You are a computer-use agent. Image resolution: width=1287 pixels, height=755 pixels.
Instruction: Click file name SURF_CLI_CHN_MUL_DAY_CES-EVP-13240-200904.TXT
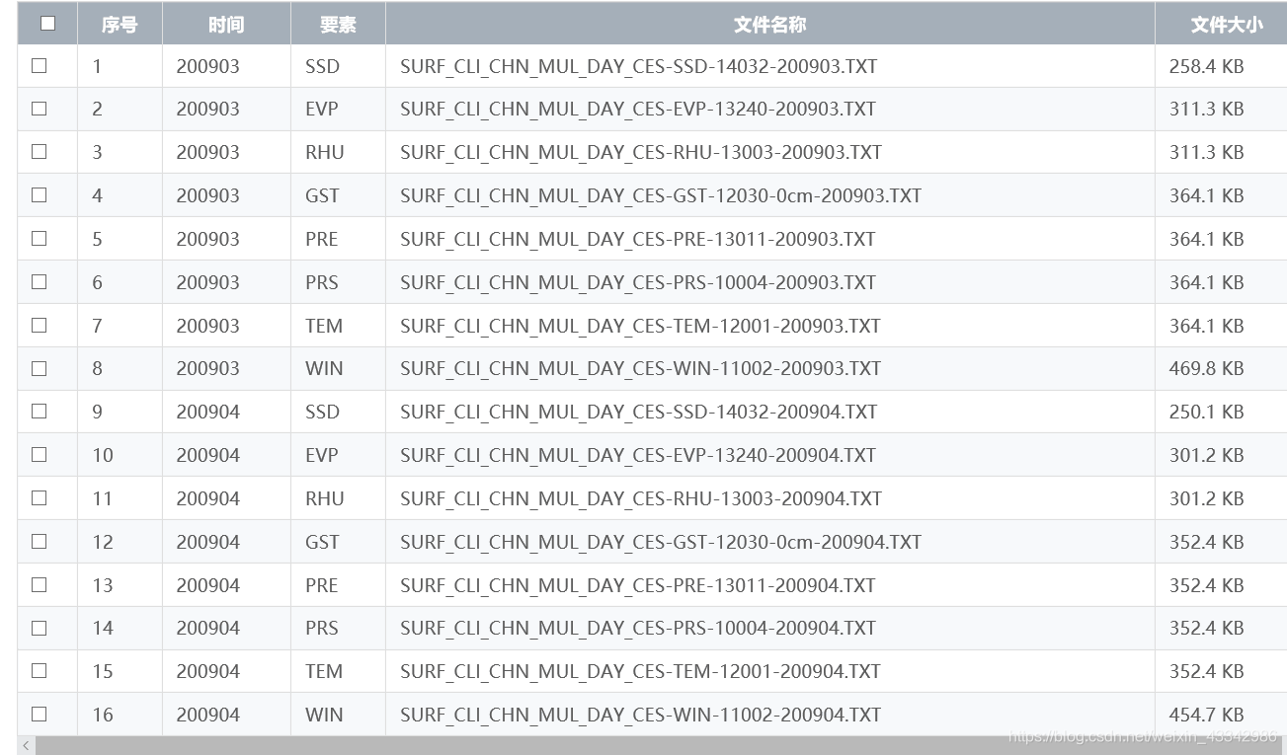638,456
